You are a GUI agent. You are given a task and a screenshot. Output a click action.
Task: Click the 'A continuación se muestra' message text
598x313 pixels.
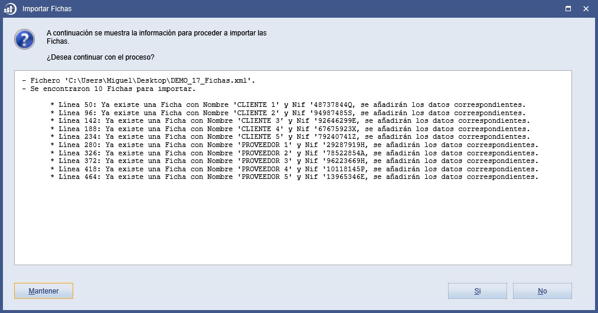click(x=157, y=37)
